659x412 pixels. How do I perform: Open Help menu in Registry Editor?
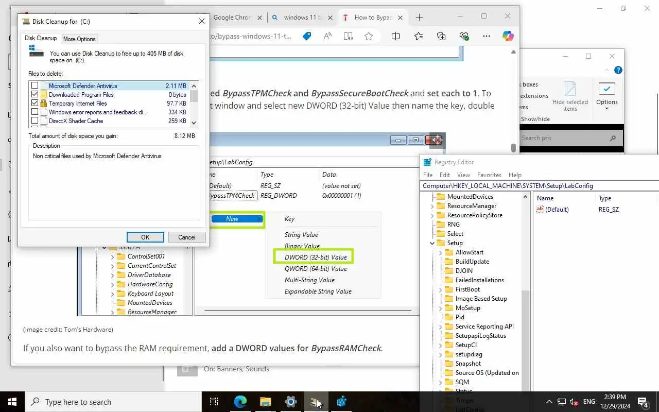(x=515, y=175)
